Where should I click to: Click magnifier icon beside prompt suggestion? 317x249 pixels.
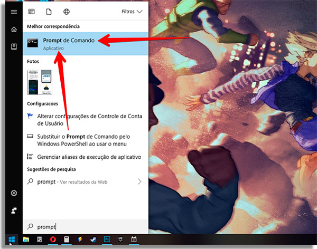pyautogui.click(x=30, y=181)
